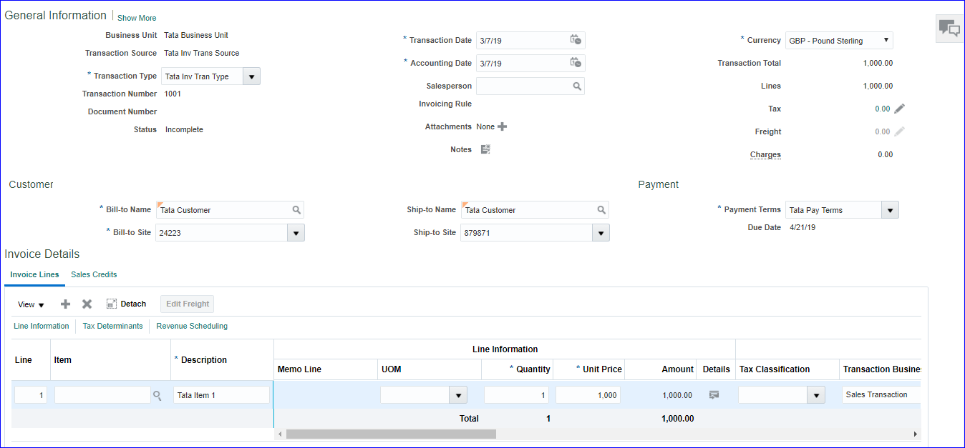Add an attachment with the plus icon
This screenshot has height=448, width=965.
point(502,126)
